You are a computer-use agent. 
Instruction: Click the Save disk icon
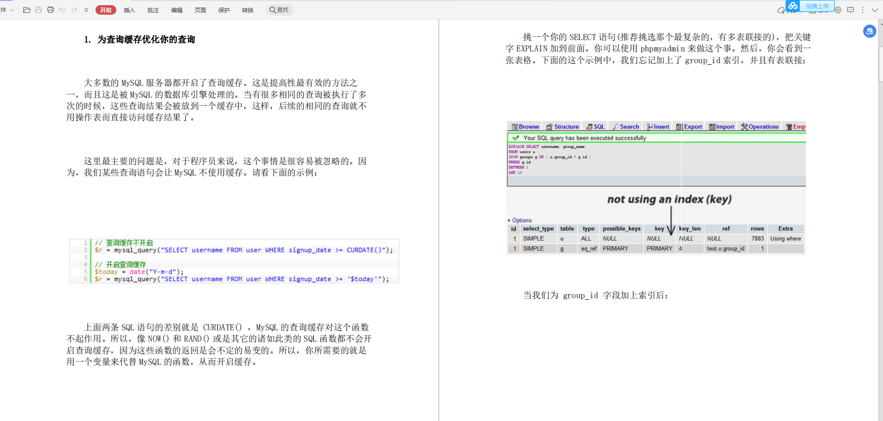39,10
